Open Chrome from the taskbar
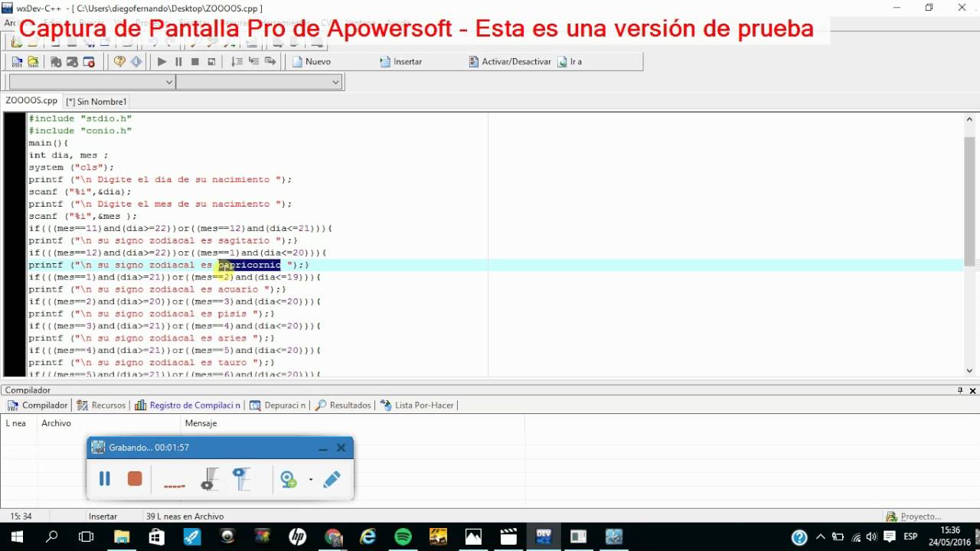Screen dimensions: 980x551 coord(333,536)
